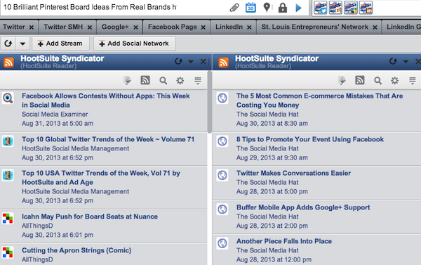
Task: Open left HootSuite Syndicator stream options dropdown
Action: click(x=191, y=62)
